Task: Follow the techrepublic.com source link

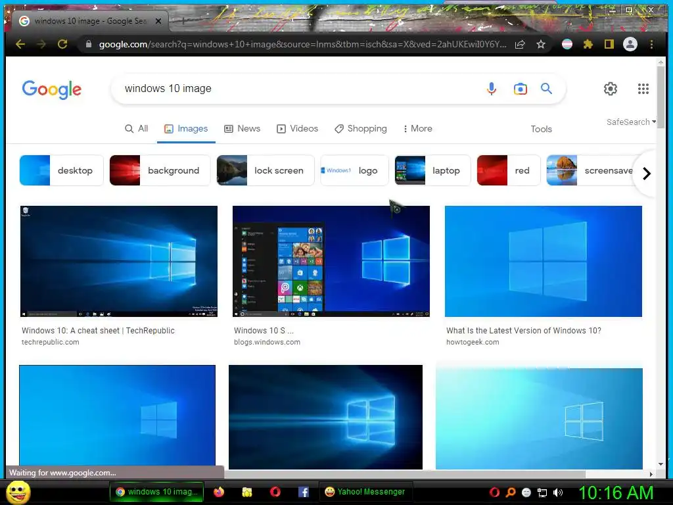Action: (50, 342)
